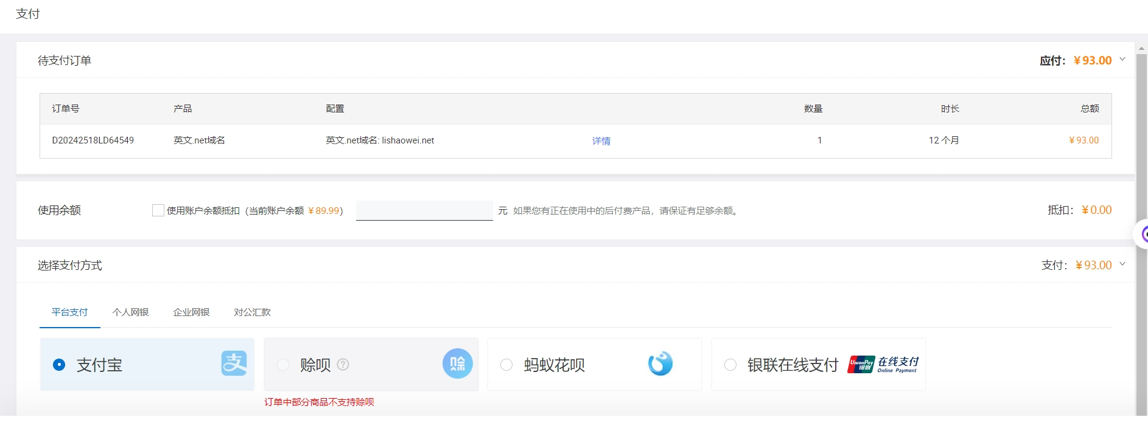Click the row total ¥93.00 in table
1148x434 pixels.
point(1084,140)
